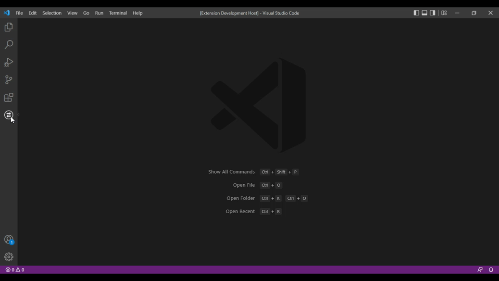This screenshot has width=499, height=281.
Task: Minimize the VS Code window
Action: pyautogui.click(x=457, y=13)
